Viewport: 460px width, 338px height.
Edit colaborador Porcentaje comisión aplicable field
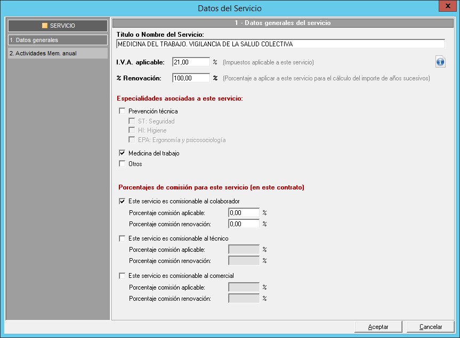[x=244, y=213]
